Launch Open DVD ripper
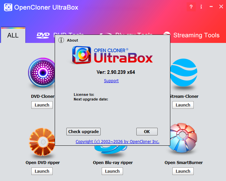Viewport: 226px width, 181px height. coord(42,171)
